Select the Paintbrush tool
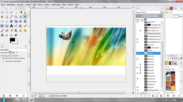The width and height of the screenshot is (183, 102). pos(2,30)
